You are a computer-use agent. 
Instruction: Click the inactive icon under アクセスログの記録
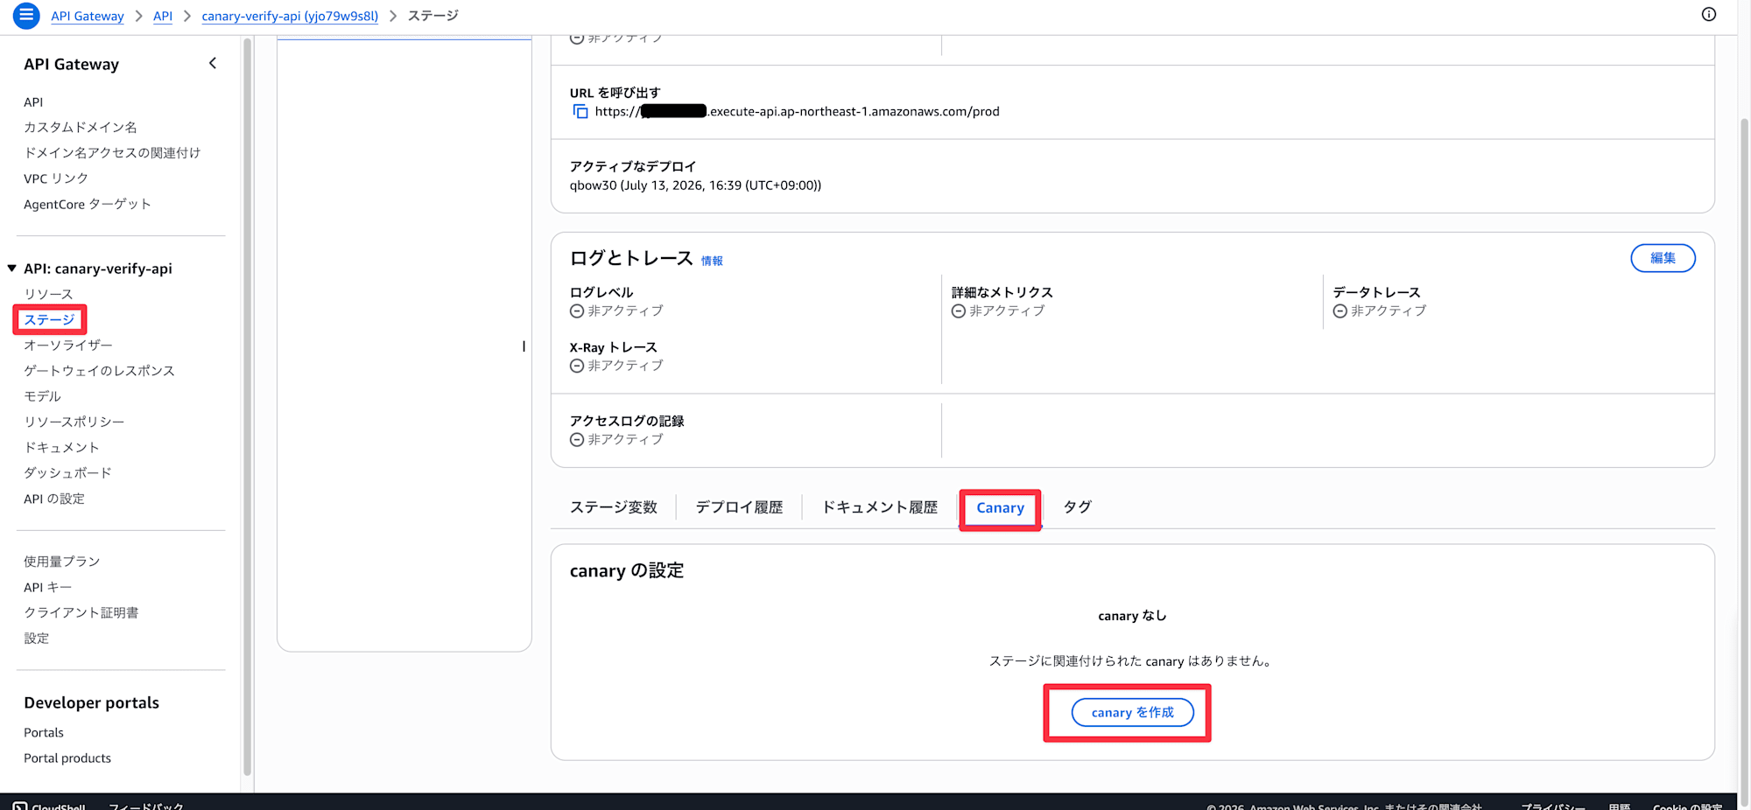pyautogui.click(x=577, y=440)
